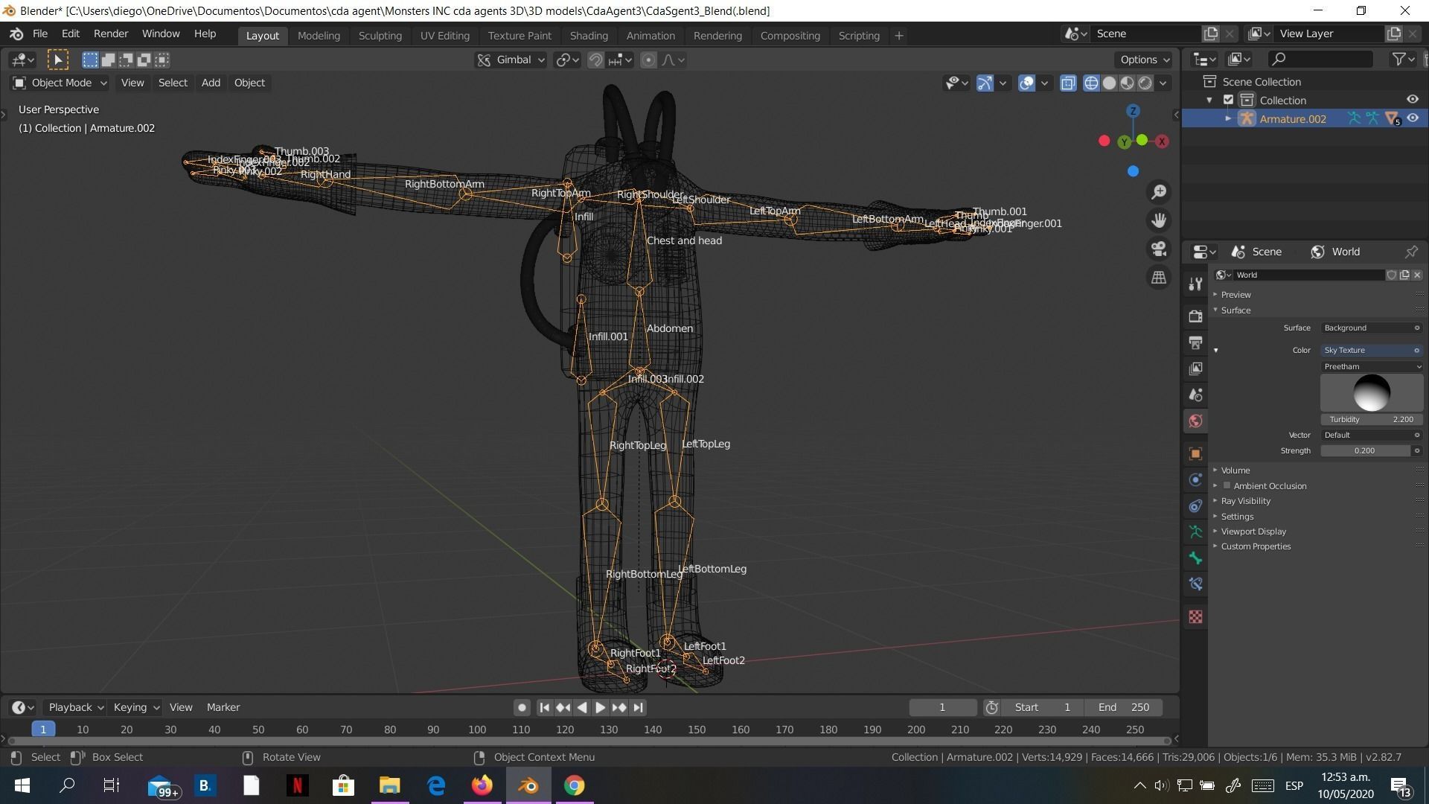Toggle Collection exclude checkbox in the Outliner
1429x804 pixels.
1229,100
